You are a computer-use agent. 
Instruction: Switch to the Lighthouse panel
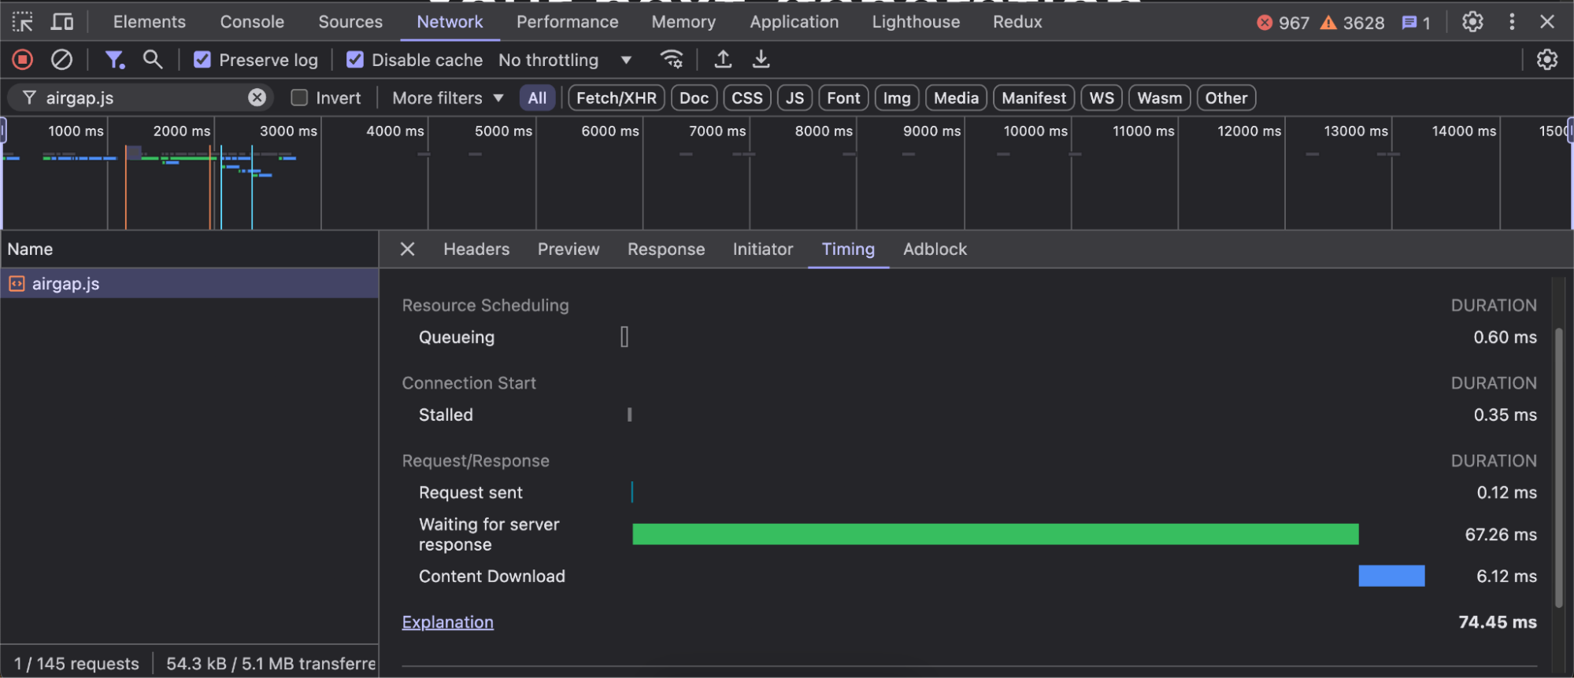916,21
